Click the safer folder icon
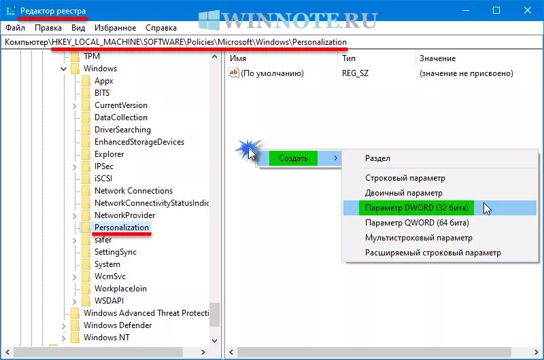544x360 pixels. [86, 240]
